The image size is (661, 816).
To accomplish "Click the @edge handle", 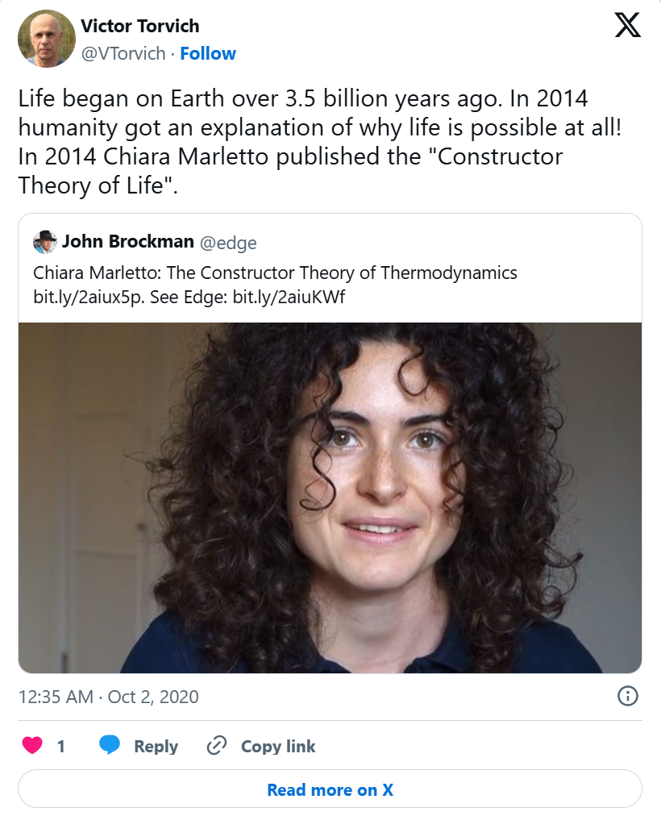I will click(228, 241).
